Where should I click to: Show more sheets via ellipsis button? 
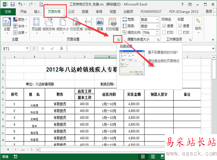[x=23, y=150]
